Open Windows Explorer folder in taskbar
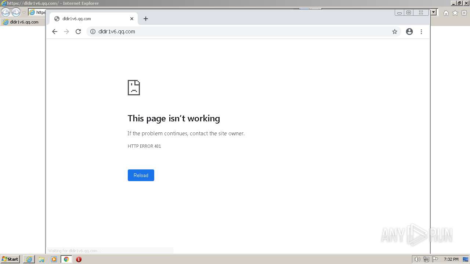Image resolution: width=470 pixels, height=264 pixels. (41, 259)
